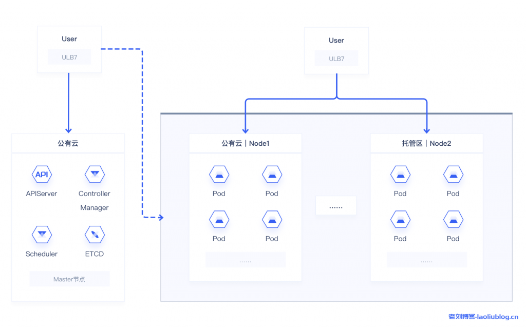Click the APIServer hexagon icon
Viewport: 526px width, 328px height.
click(42, 175)
